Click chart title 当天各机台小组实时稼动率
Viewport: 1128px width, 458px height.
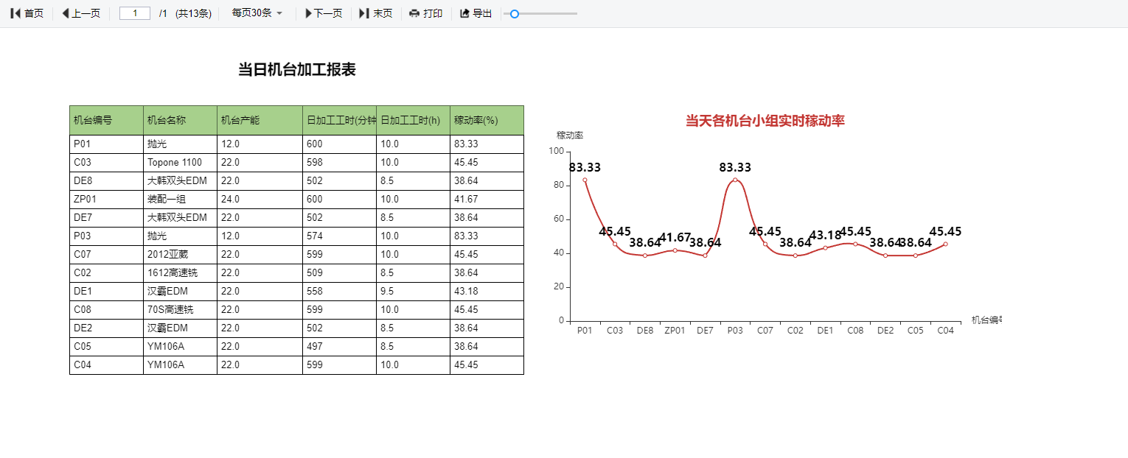(x=765, y=121)
